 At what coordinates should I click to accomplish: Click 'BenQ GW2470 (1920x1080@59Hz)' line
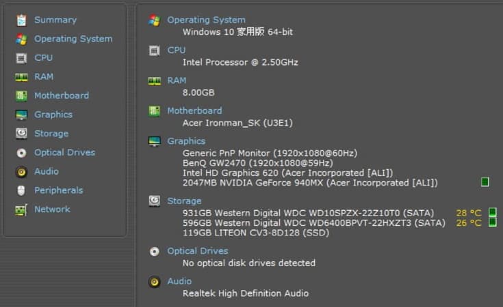click(257, 163)
